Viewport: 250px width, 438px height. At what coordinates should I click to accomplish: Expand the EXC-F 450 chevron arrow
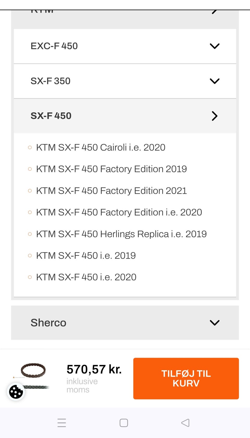click(x=215, y=46)
